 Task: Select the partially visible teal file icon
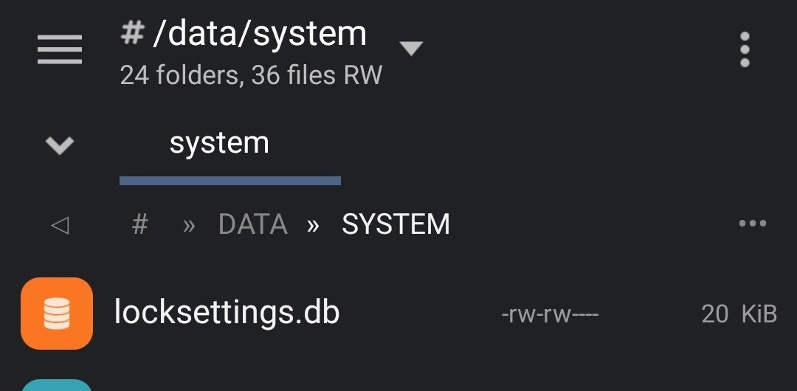tap(56, 385)
